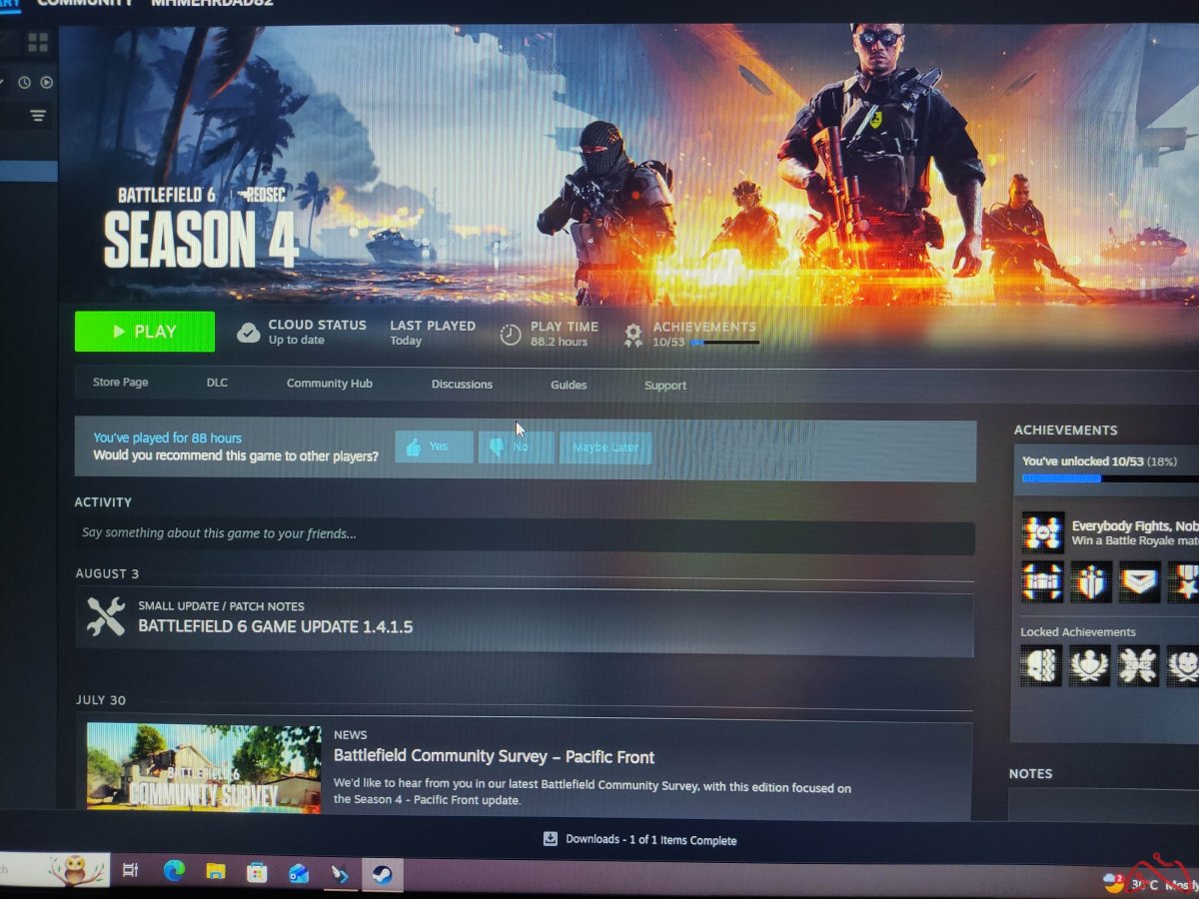The image size is (1199, 899).
Task: Click the JULY 30 date heading
Action: point(101,700)
